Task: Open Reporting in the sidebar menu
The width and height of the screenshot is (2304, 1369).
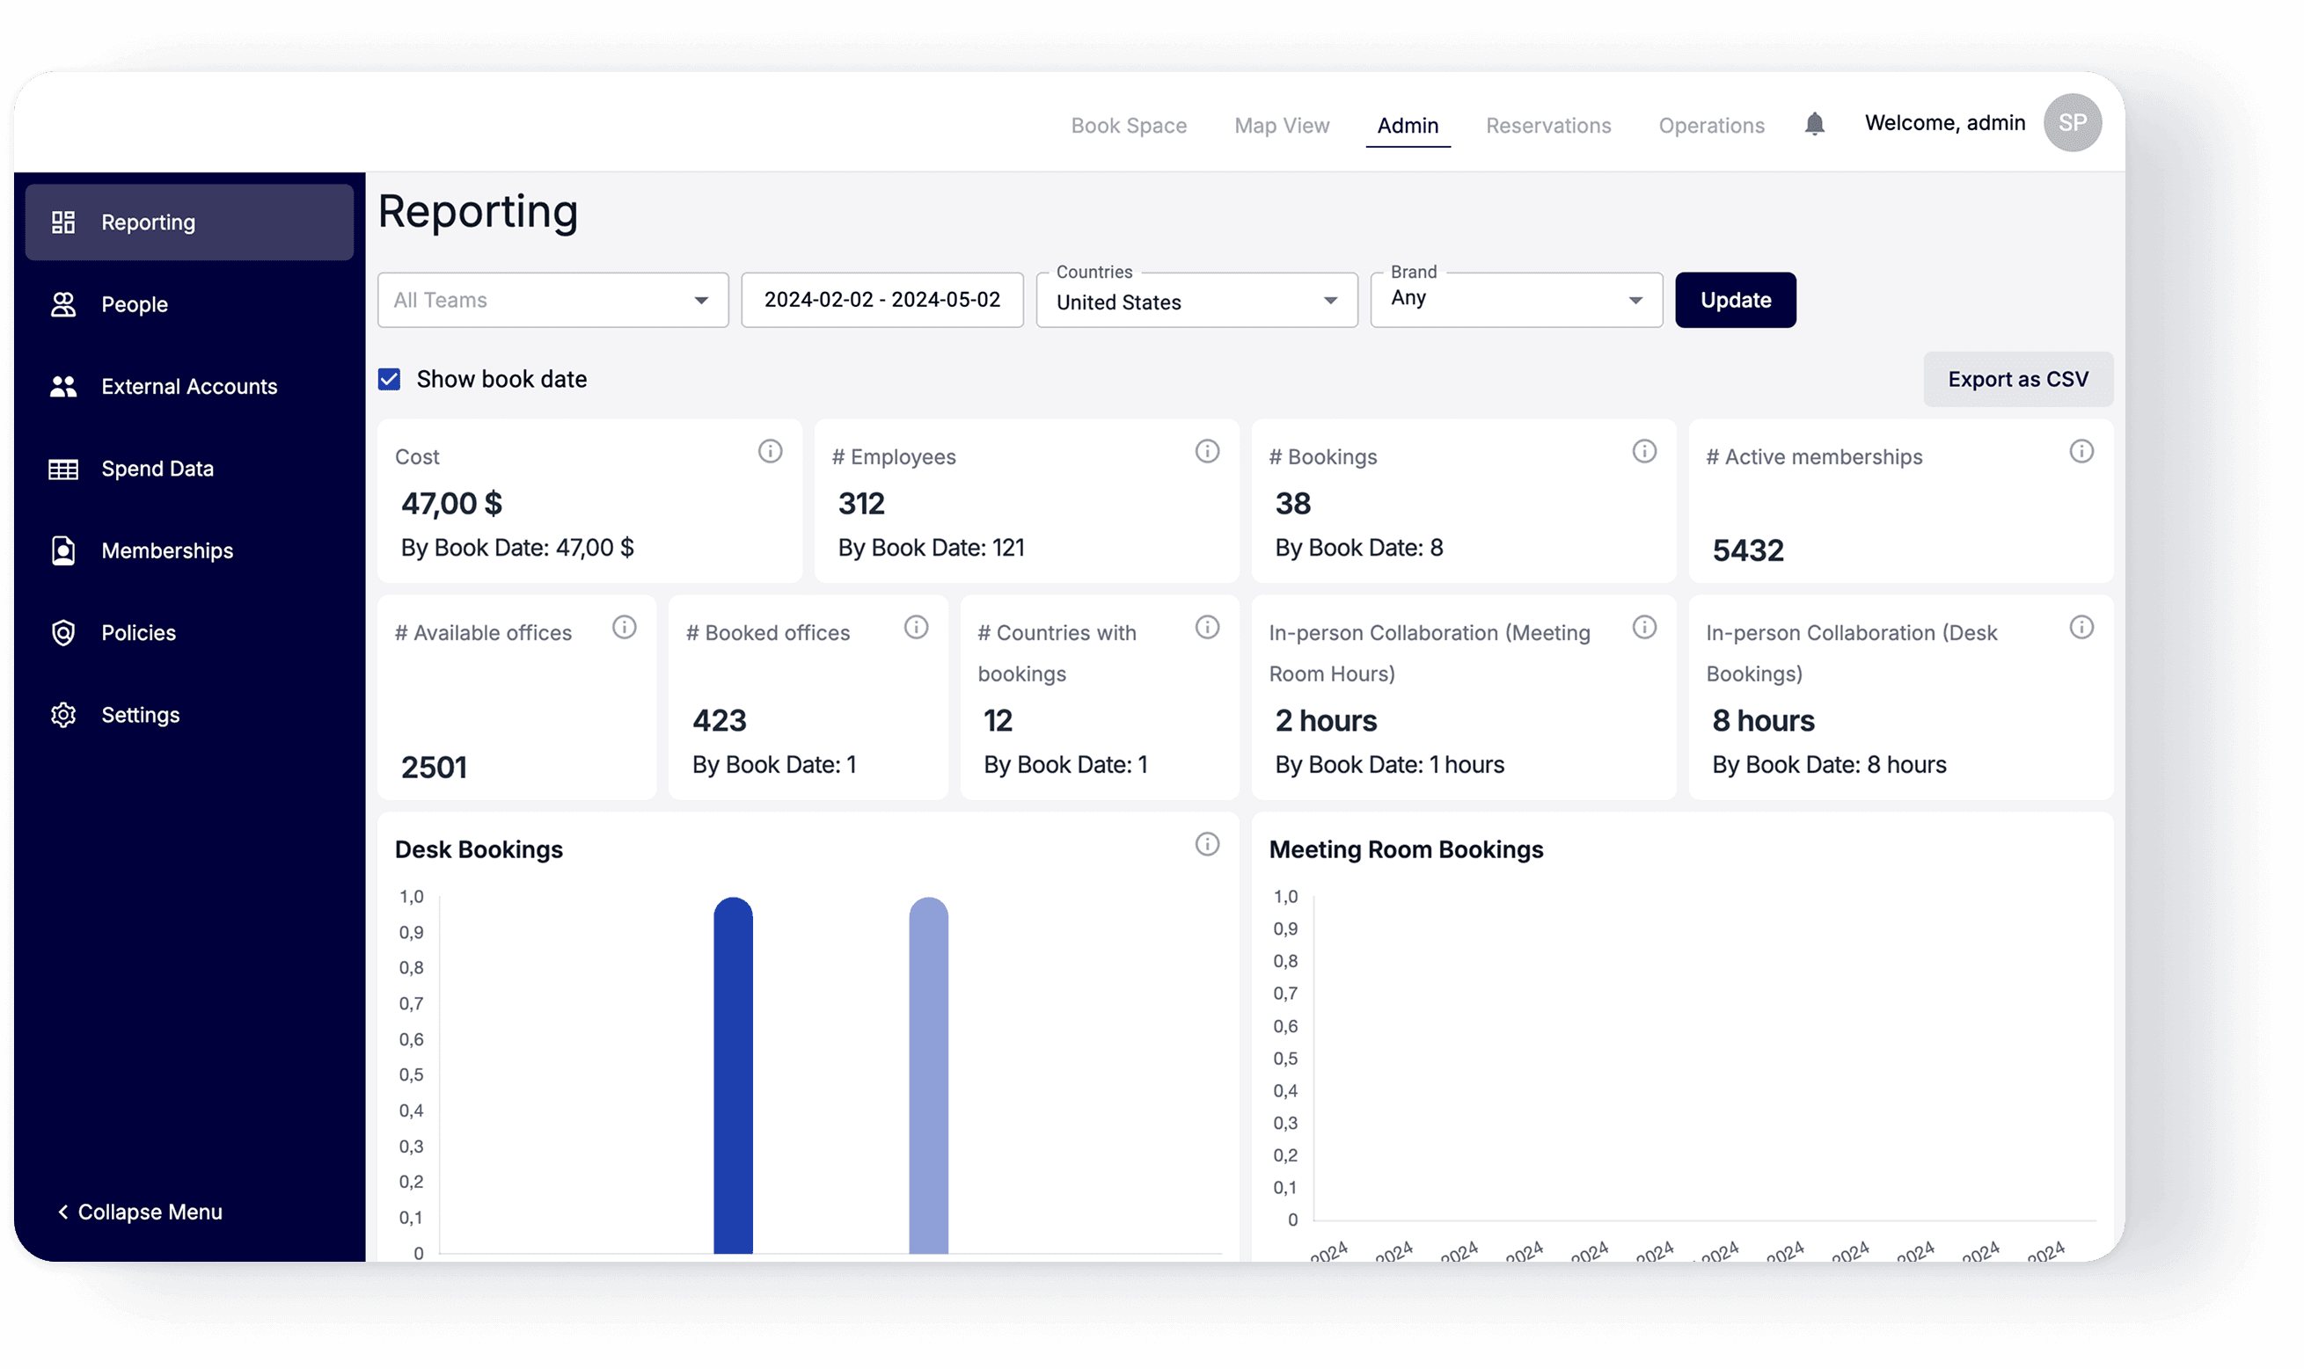Action: click(x=189, y=222)
